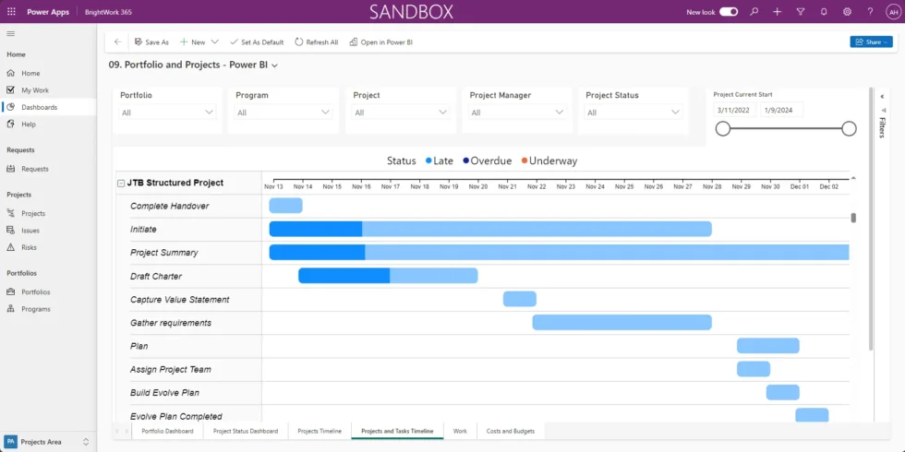Open the app launcher waffle icon

[11, 12]
